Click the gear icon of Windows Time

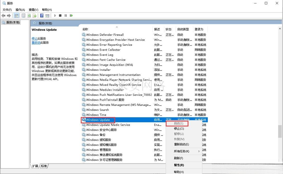tap(84, 115)
